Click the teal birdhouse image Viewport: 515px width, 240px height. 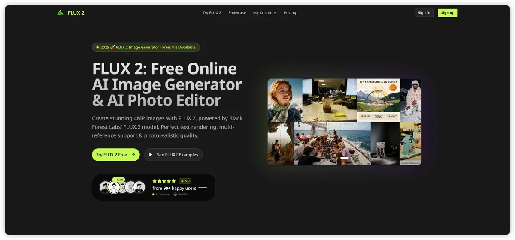pyautogui.click(x=410, y=144)
